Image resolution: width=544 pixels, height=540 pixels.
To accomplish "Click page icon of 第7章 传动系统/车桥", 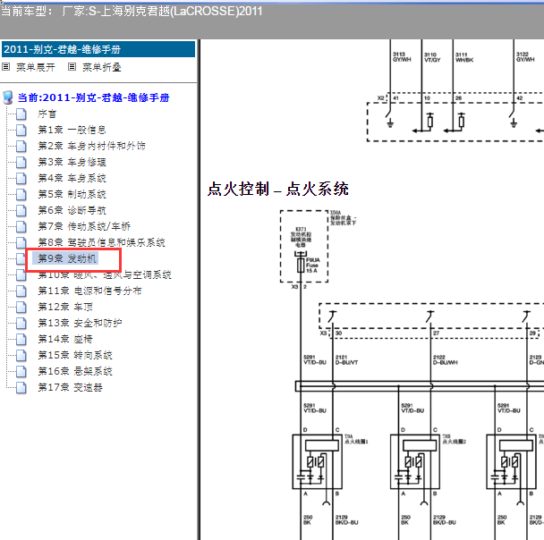I will point(21,227).
